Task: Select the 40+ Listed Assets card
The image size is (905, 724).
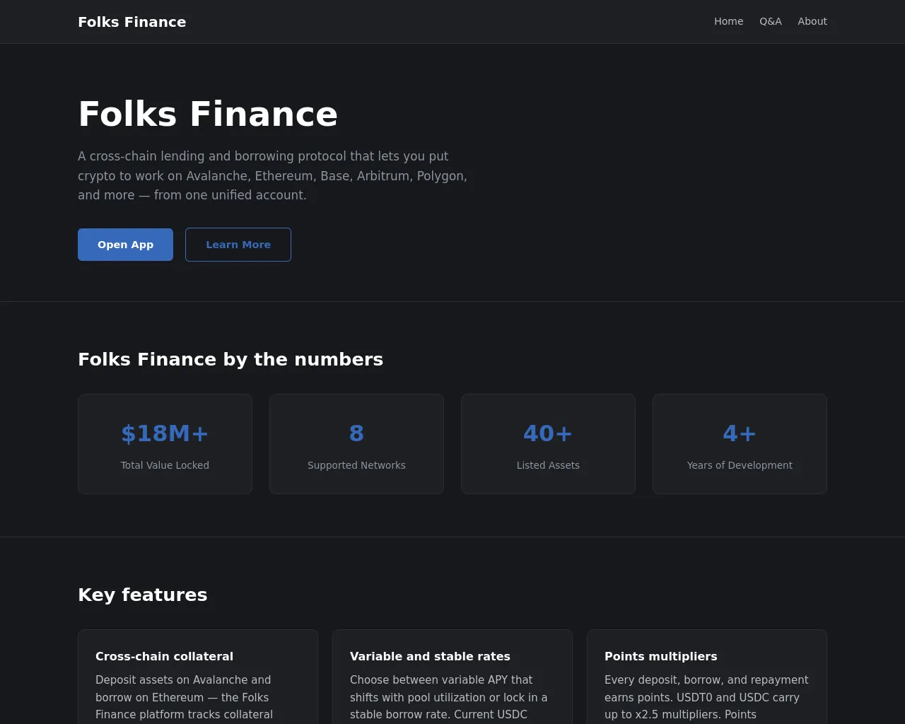Action: (x=548, y=444)
